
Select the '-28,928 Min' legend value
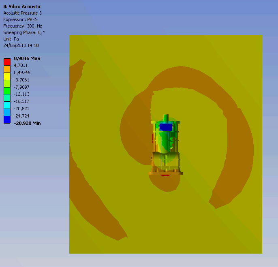pos(27,123)
